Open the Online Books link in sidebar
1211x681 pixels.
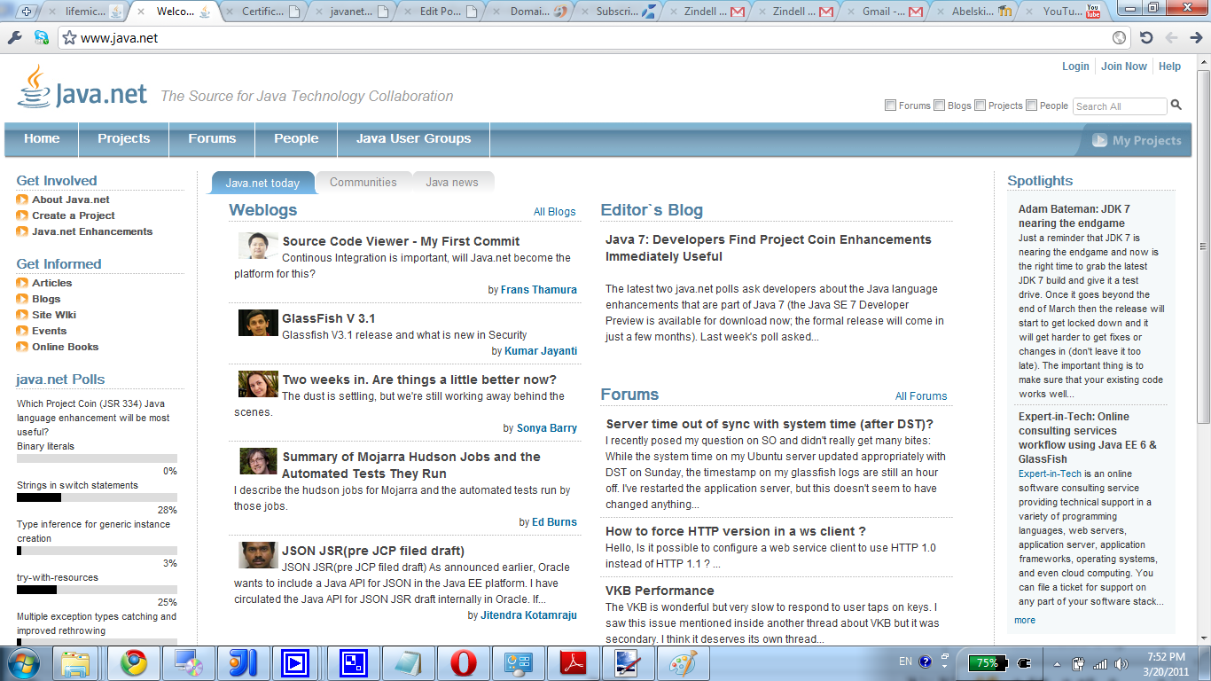click(x=66, y=347)
